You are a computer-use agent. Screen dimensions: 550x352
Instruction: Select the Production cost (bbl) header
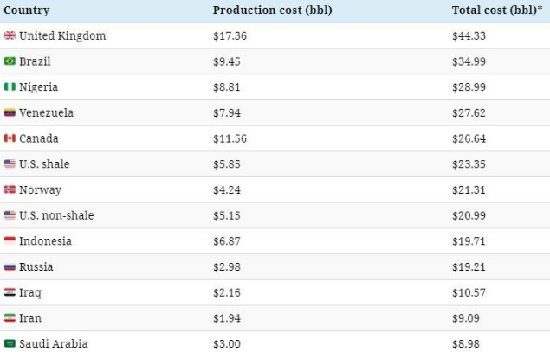272,10
